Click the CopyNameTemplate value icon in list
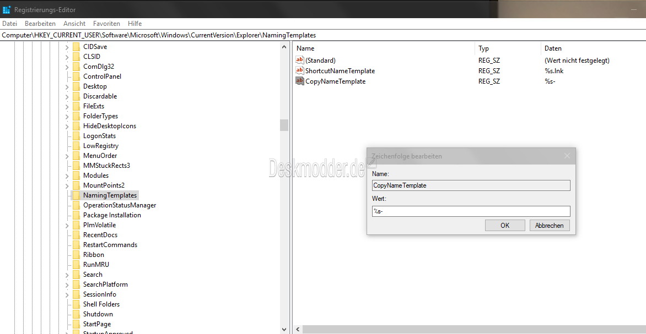The height and width of the screenshot is (334, 646). pyautogui.click(x=300, y=81)
